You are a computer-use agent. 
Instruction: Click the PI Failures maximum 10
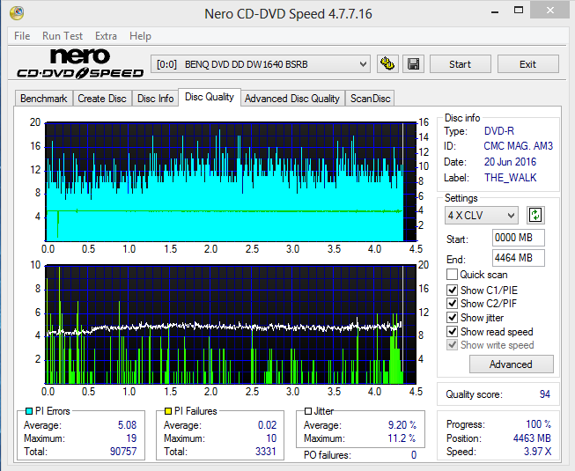tap(271, 438)
